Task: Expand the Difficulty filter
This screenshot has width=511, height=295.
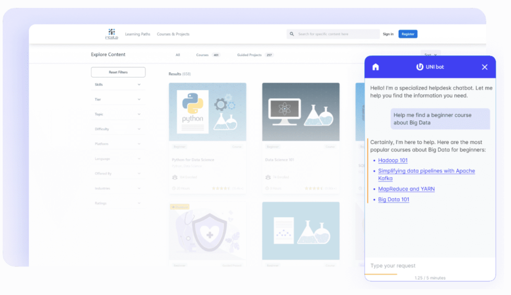Action: tap(118, 129)
